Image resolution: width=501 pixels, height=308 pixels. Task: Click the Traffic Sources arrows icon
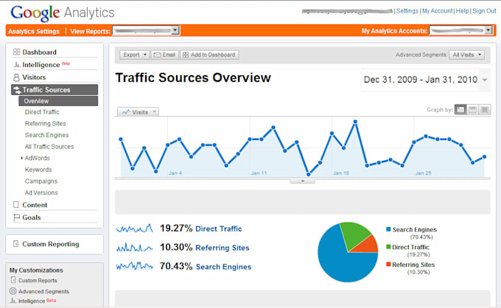(x=17, y=90)
